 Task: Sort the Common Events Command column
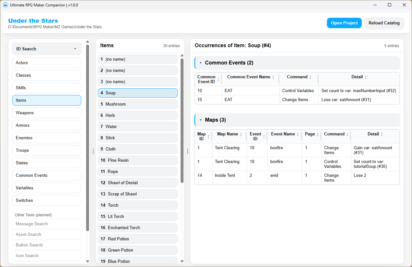pyautogui.click(x=310, y=77)
